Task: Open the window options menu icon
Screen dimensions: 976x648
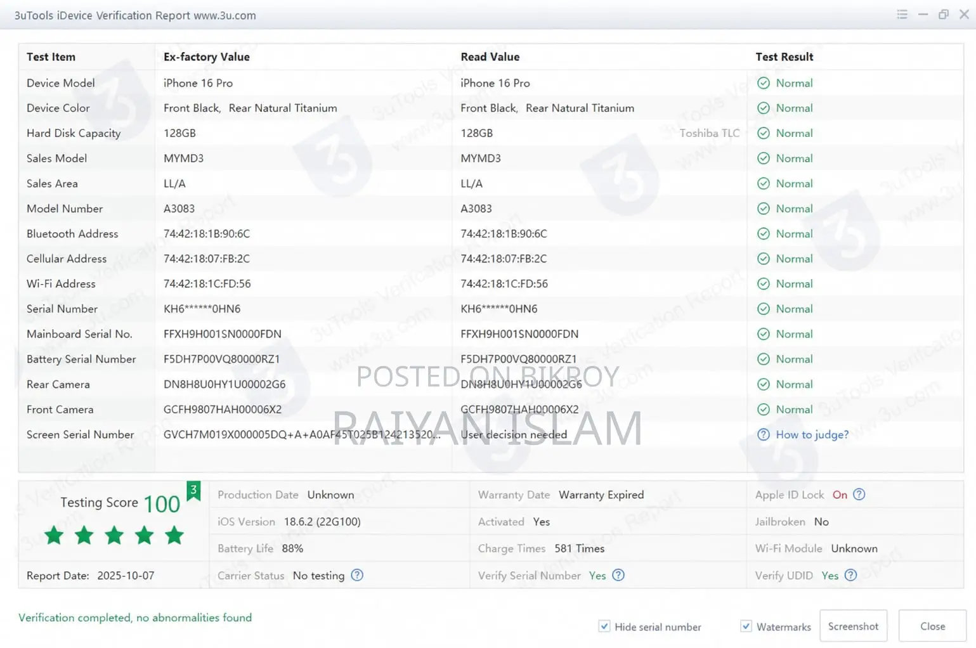Action: (x=902, y=15)
